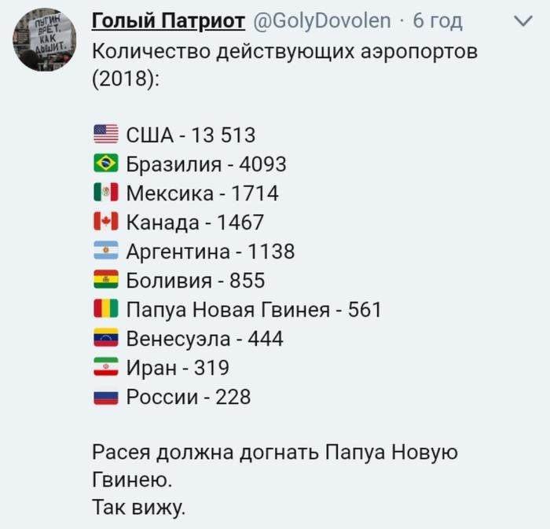Click the Venezuela flag emoji
Viewport: 550px width, 529px height.
tap(105, 339)
